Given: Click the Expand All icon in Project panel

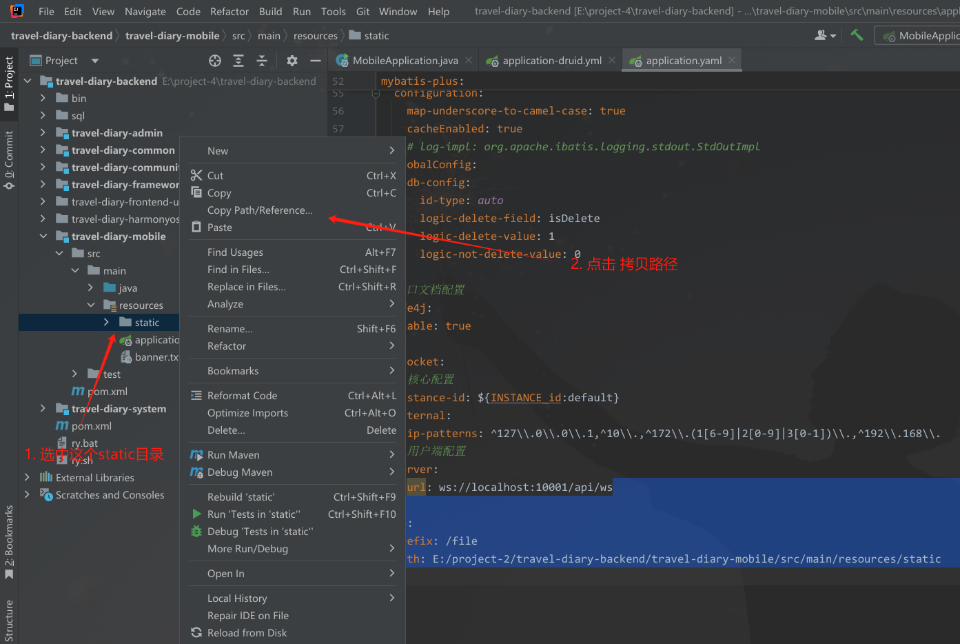Looking at the screenshot, I should pyautogui.click(x=238, y=61).
